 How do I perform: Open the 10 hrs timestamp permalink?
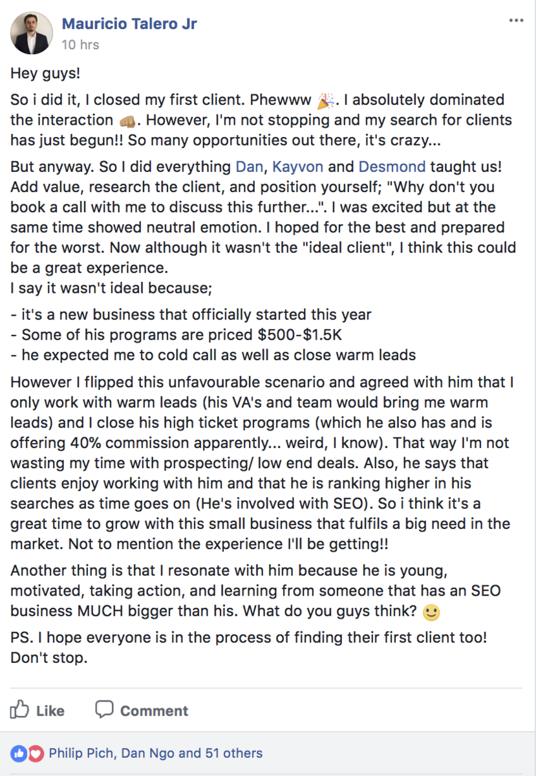point(80,45)
